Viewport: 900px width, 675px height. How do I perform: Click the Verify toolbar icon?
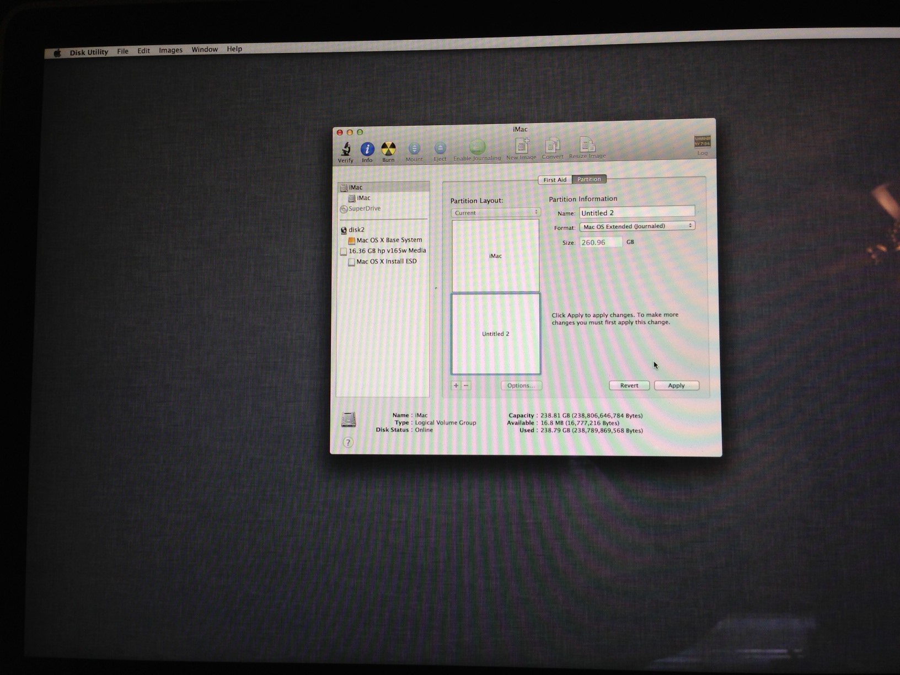click(x=346, y=152)
